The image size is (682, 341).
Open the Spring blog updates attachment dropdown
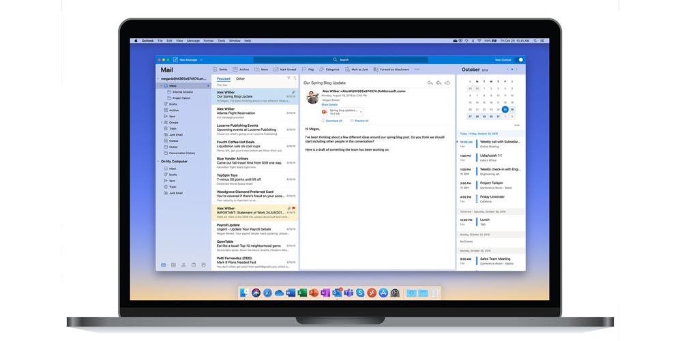click(x=361, y=112)
